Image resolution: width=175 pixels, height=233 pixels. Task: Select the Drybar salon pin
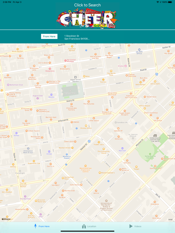[125, 66]
